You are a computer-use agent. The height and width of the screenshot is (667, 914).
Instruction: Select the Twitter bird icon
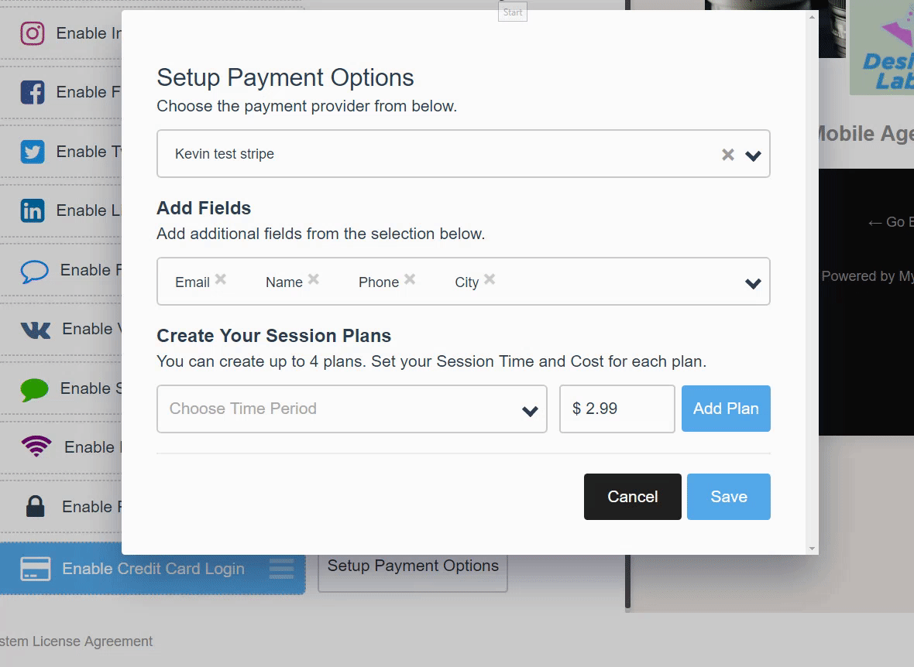33,152
